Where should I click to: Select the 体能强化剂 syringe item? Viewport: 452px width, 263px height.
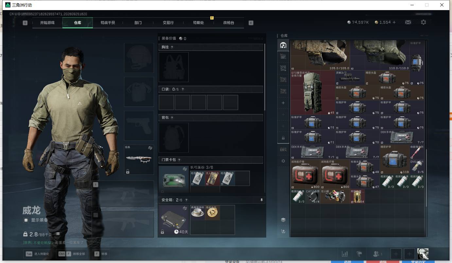417,152
